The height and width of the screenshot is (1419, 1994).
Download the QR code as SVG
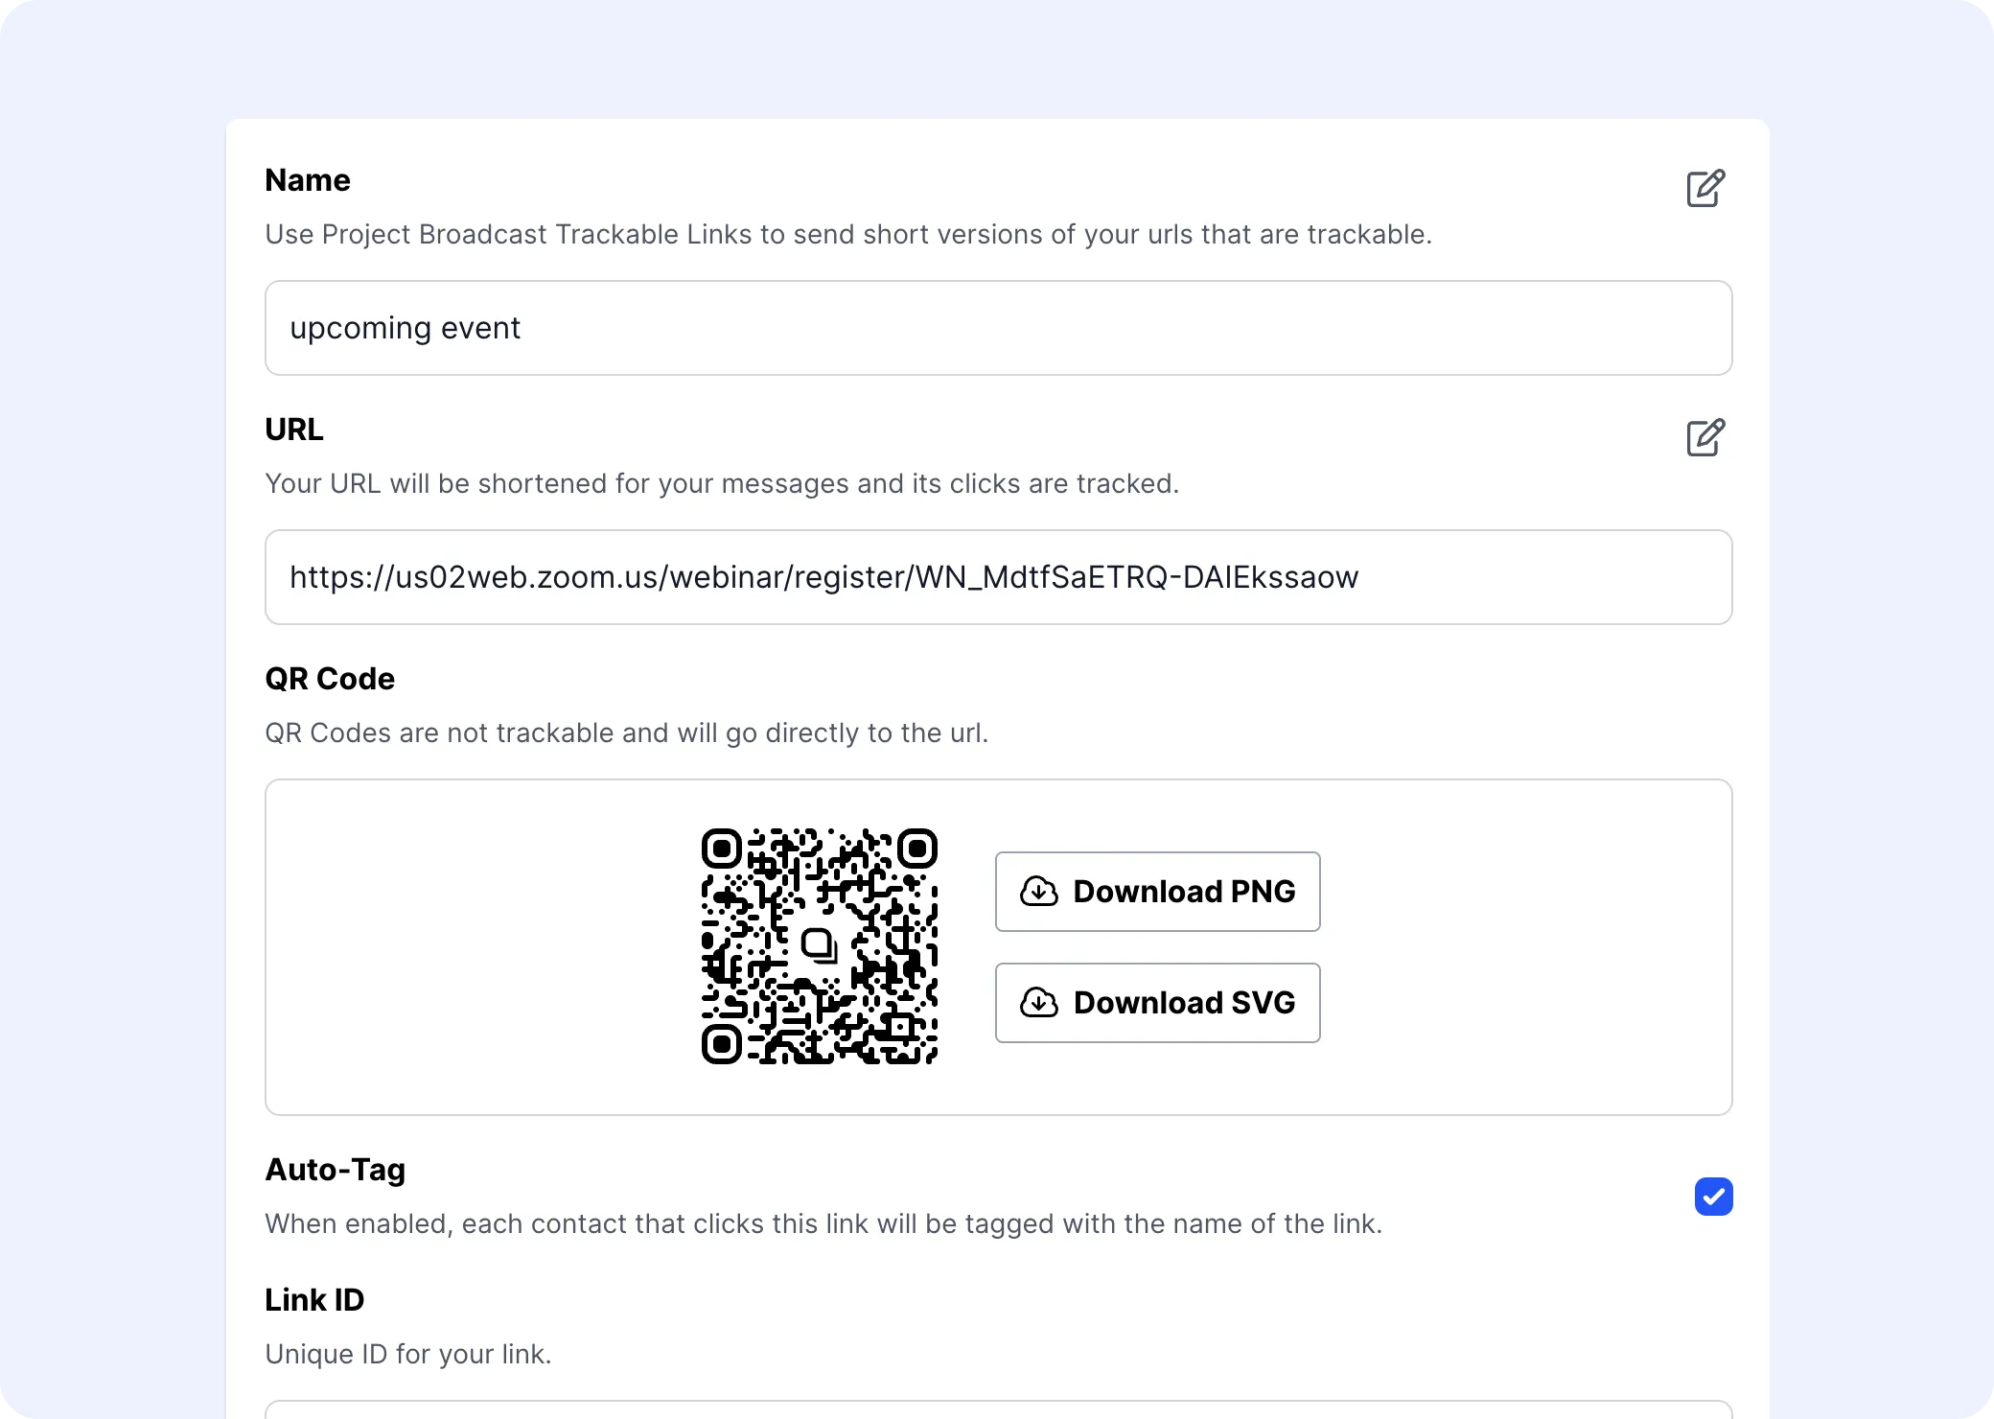pyautogui.click(x=1158, y=1003)
